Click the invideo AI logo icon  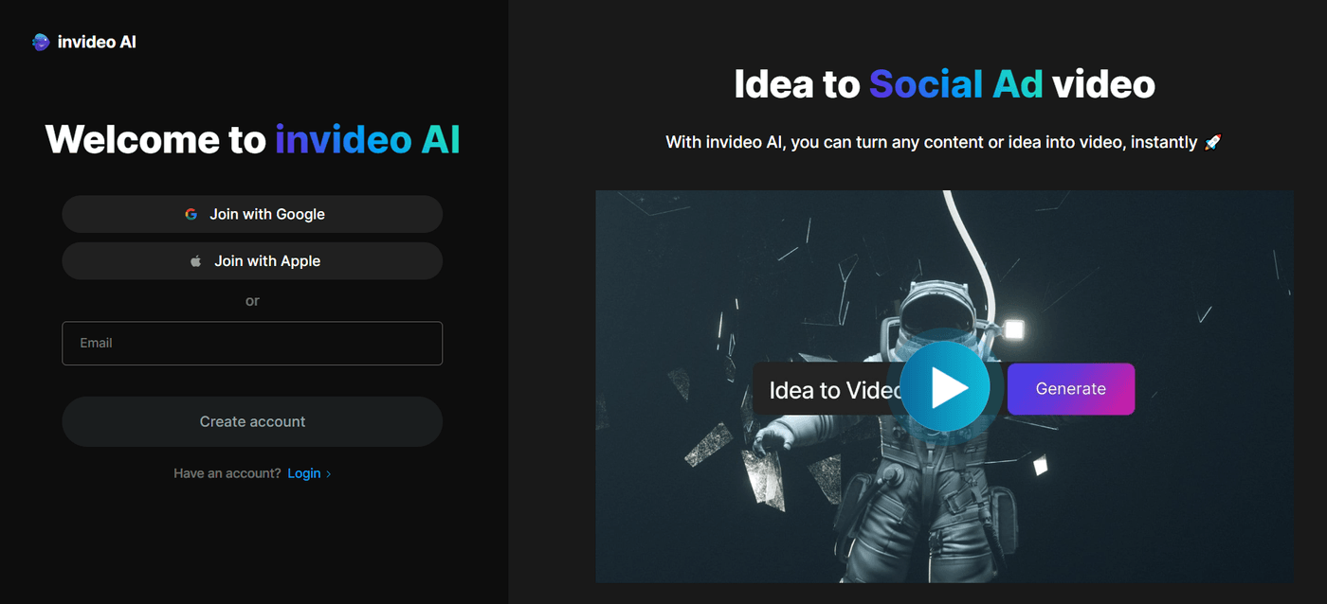click(41, 42)
